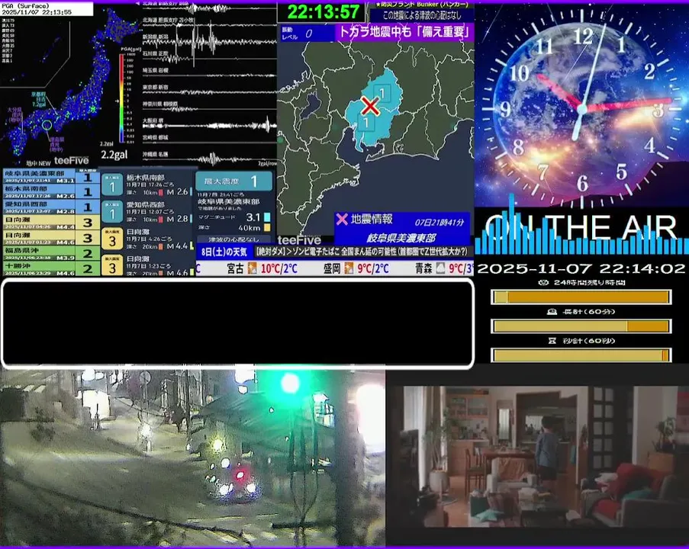
Task: Select the 日向灘 M4.6 list row
Action: click(x=50, y=238)
